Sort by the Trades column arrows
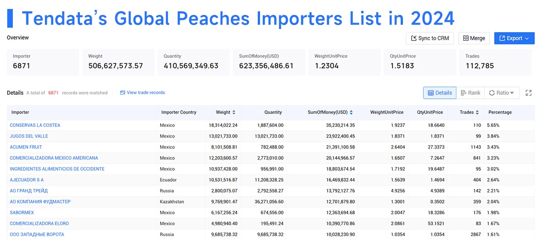This screenshot has width=540, height=246. pos(477,112)
